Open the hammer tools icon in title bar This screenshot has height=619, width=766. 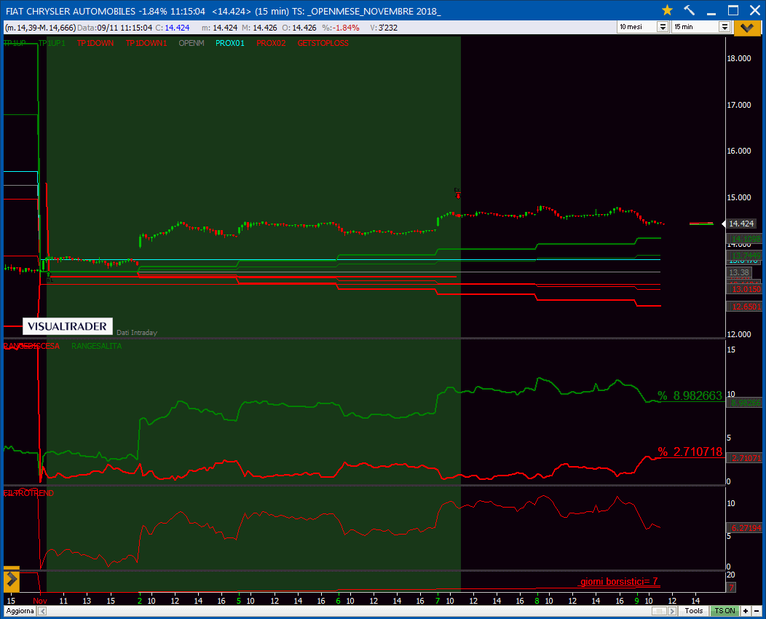coord(690,10)
